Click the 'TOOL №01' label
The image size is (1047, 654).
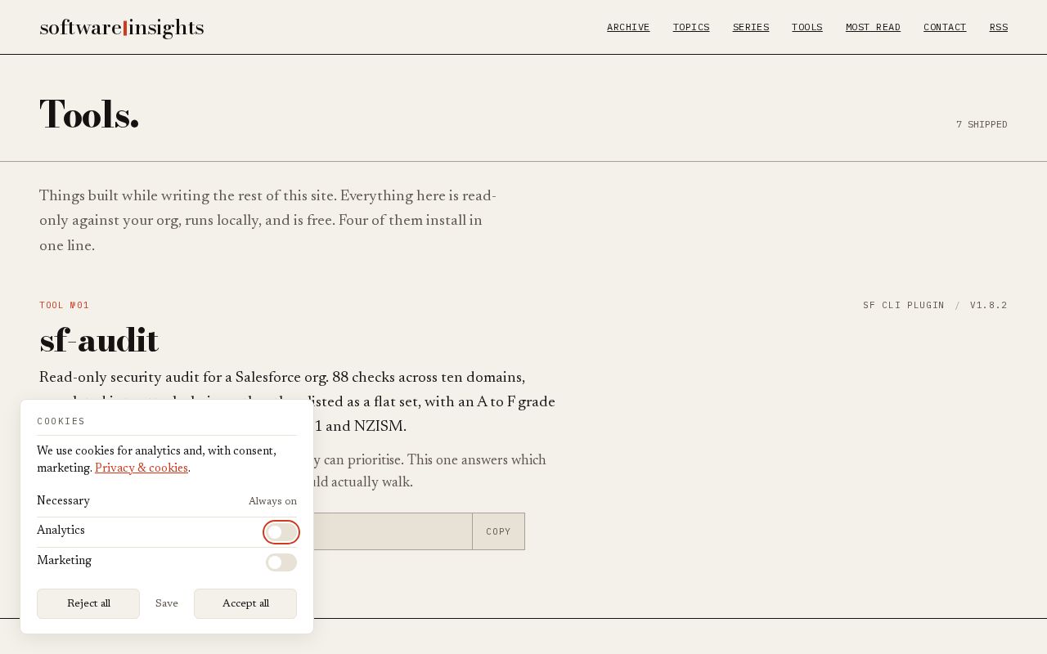coord(65,305)
